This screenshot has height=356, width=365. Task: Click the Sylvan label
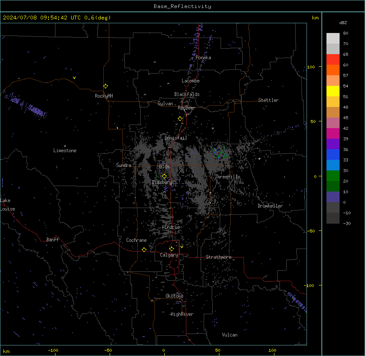(x=165, y=104)
